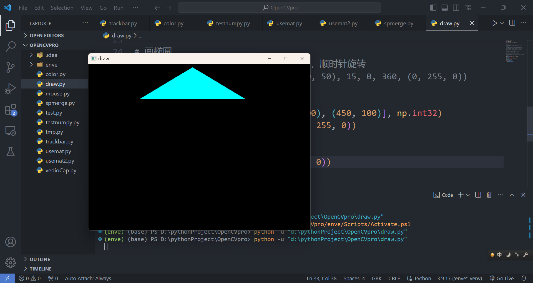Create a new terminal with plus icon

tap(461, 195)
